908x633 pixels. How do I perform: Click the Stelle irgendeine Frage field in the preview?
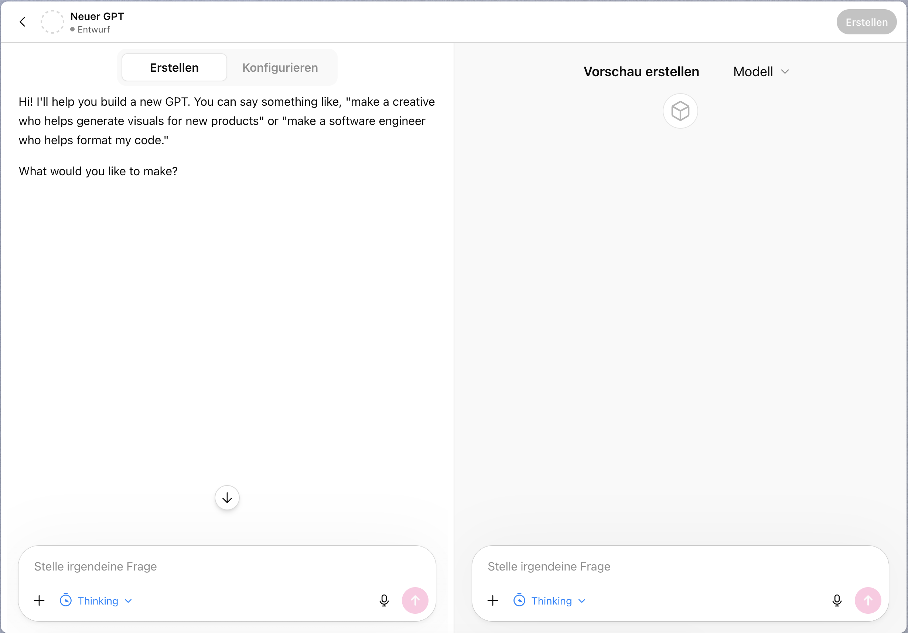pos(613,566)
